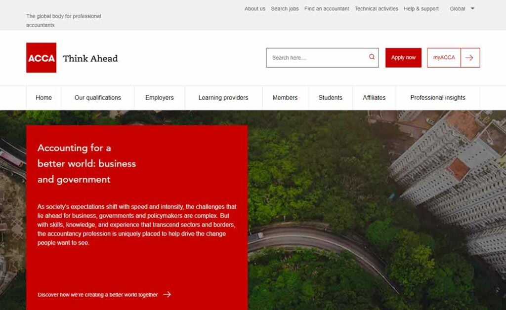The height and width of the screenshot is (310, 506).
Task: Open the Our qualifications menu
Action: 97,98
